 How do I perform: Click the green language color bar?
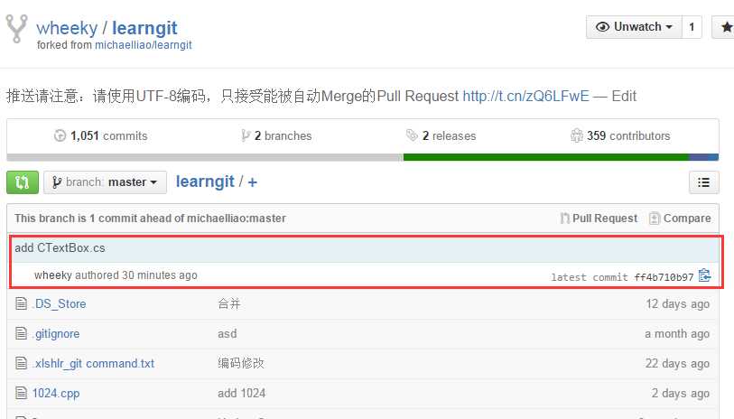click(x=546, y=157)
